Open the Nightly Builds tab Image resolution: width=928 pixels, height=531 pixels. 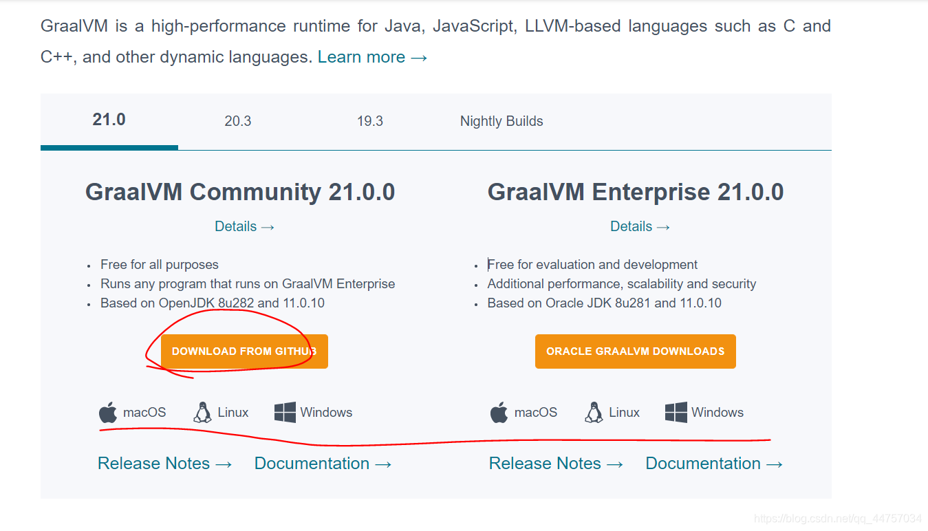501,121
